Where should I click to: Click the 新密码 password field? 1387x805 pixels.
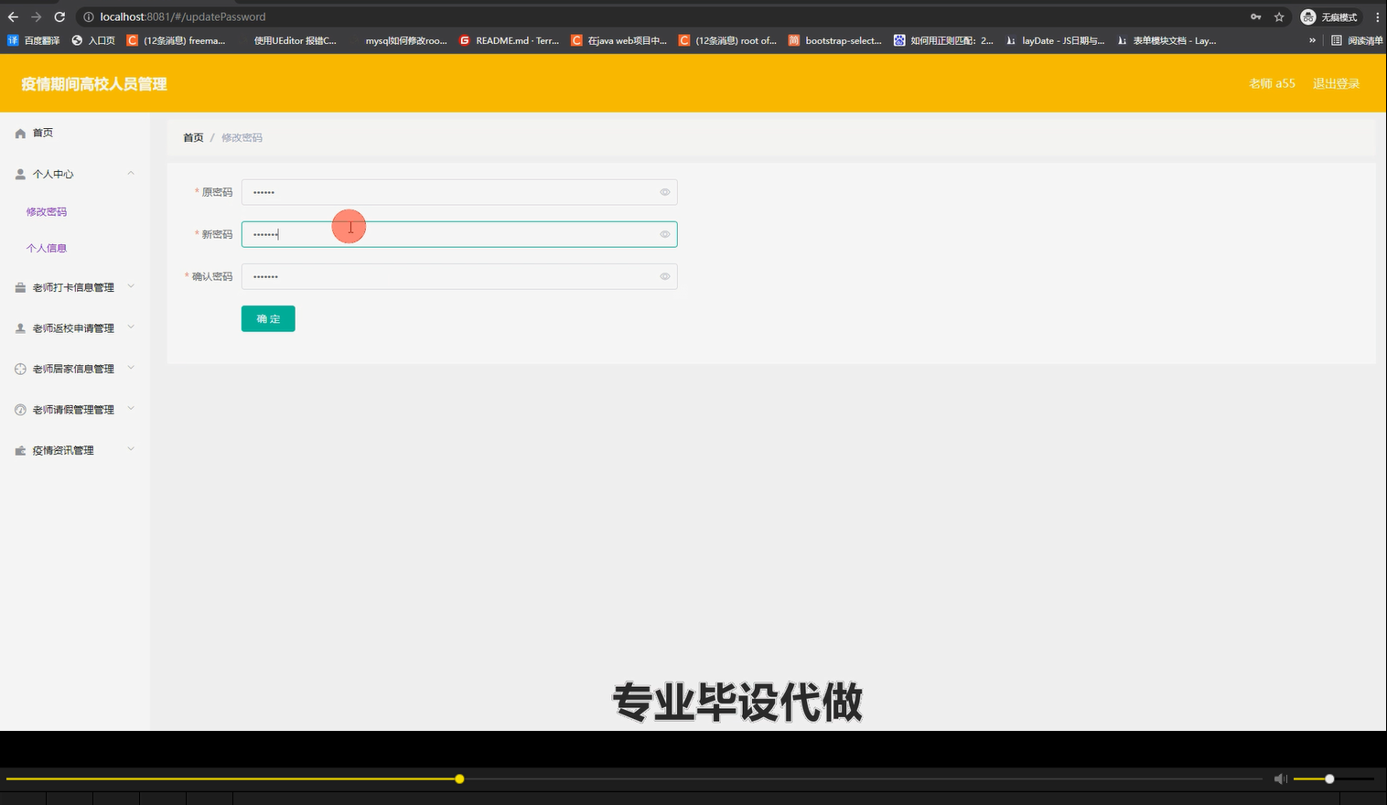click(459, 234)
